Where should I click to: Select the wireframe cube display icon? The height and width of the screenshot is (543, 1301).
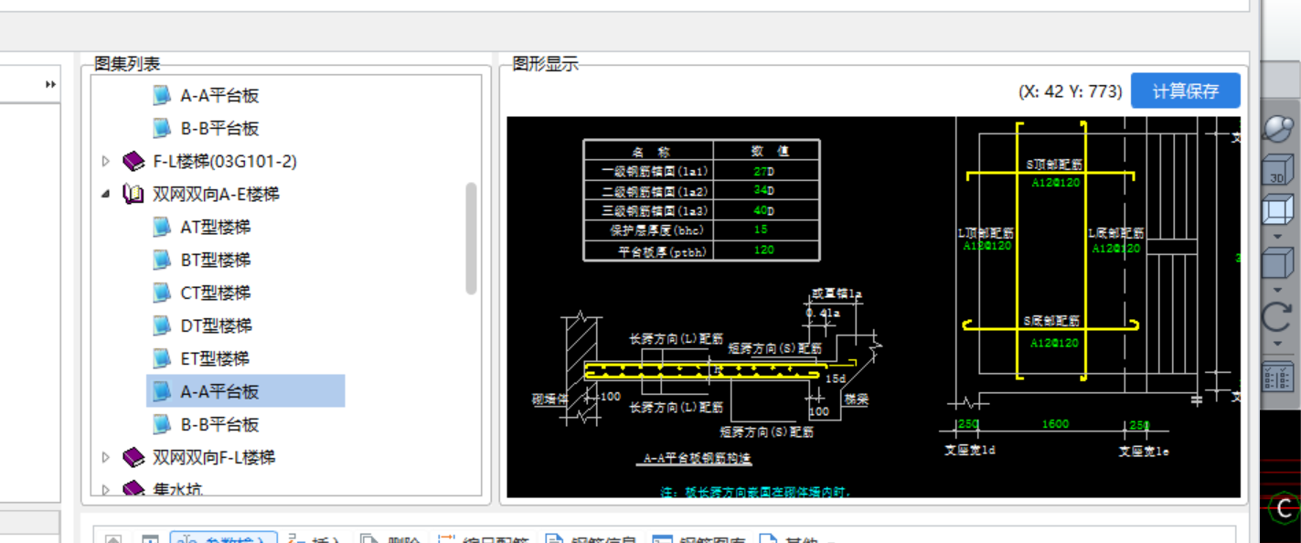(1277, 212)
